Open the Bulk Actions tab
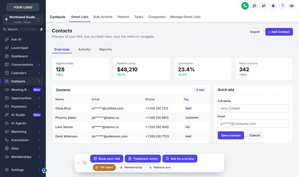The image size is (299, 177). tap(103, 17)
